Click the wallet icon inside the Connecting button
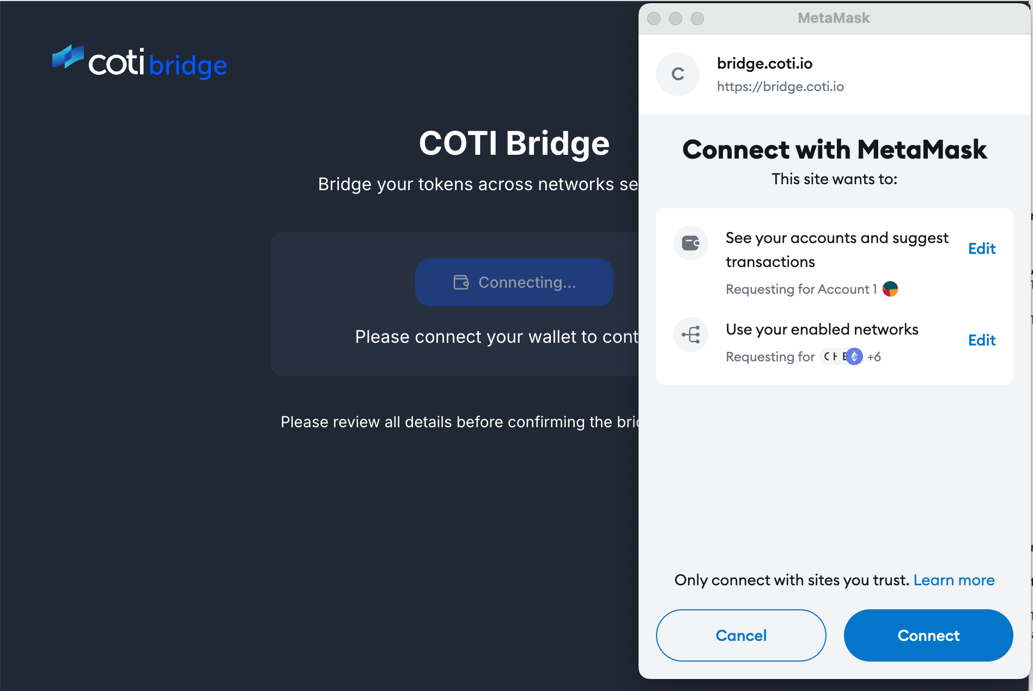1033x691 pixels. 461,282
